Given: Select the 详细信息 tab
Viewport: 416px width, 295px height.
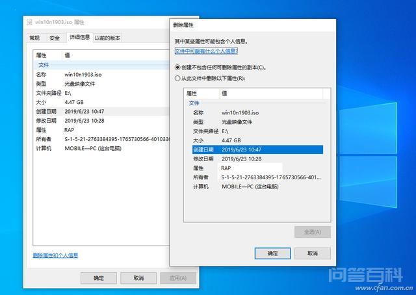Looking at the screenshot, I should (x=79, y=38).
